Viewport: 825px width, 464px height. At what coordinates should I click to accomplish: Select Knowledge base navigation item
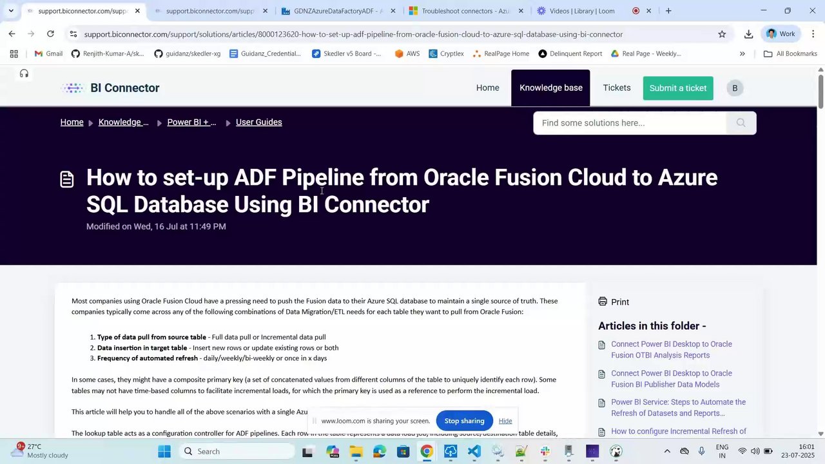click(550, 88)
